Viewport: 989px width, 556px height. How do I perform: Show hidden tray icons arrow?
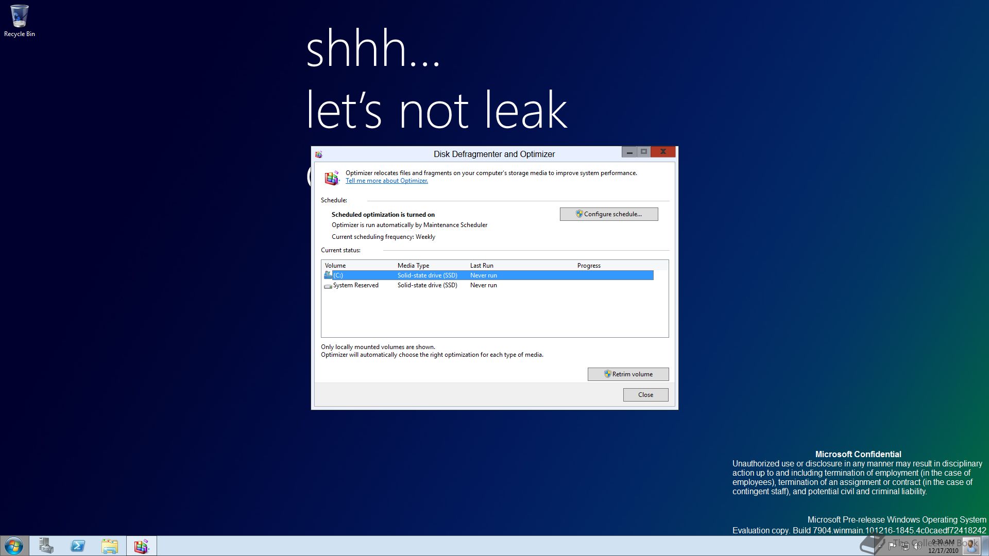point(881,546)
